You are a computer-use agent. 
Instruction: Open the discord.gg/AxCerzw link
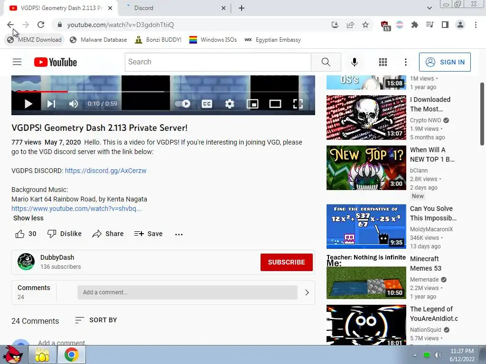pyautogui.click(x=106, y=171)
